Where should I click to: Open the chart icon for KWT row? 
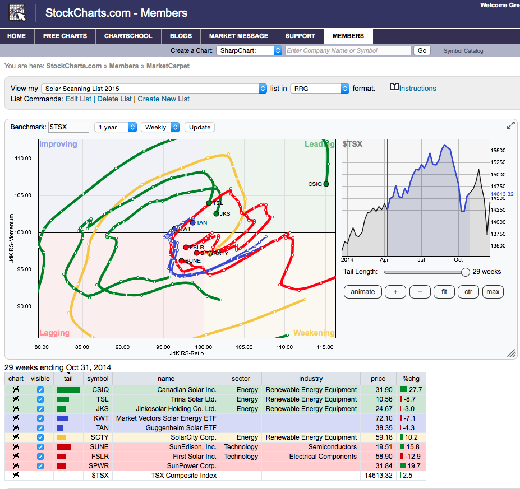[x=16, y=418]
